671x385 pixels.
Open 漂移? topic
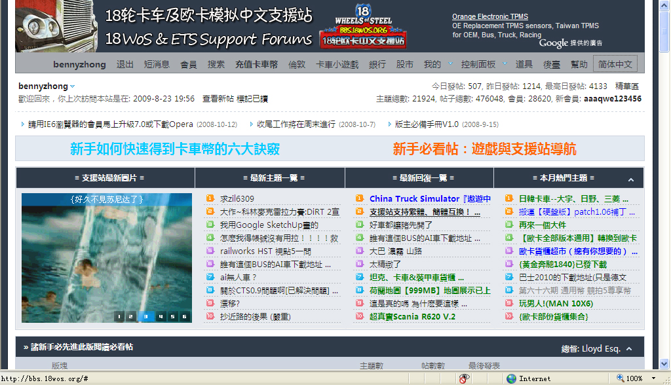pyautogui.click(x=230, y=304)
